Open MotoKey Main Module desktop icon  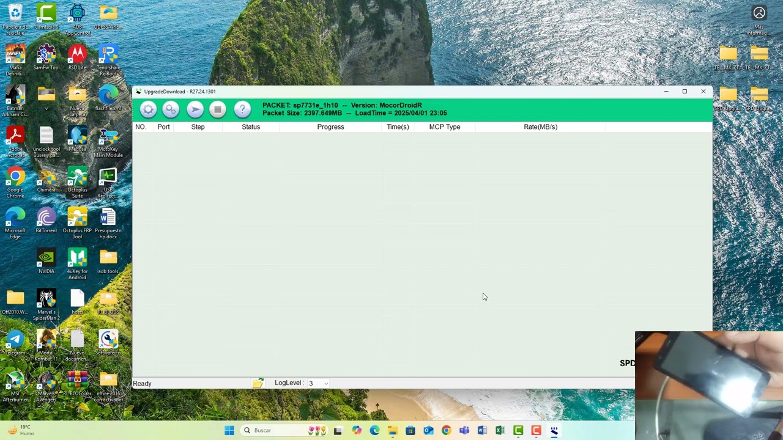tap(108, 142)
